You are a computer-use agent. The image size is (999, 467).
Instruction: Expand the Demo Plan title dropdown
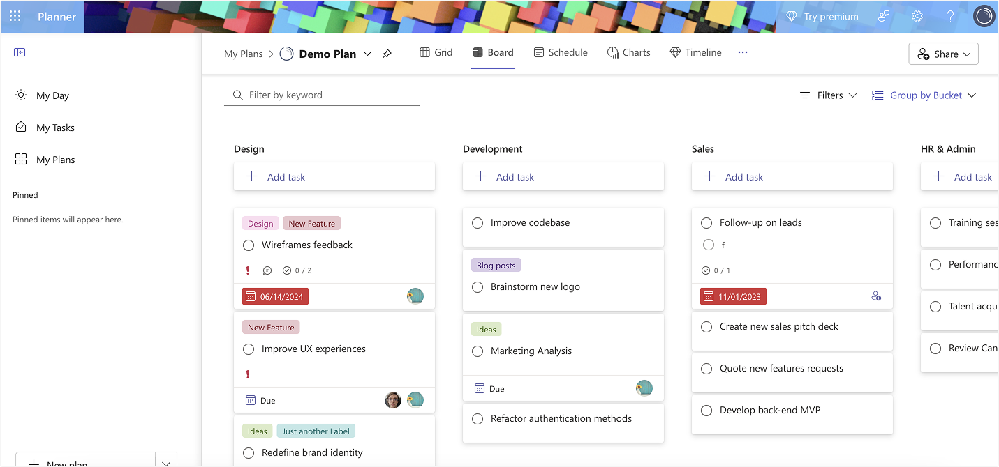(x=368, y=54)
